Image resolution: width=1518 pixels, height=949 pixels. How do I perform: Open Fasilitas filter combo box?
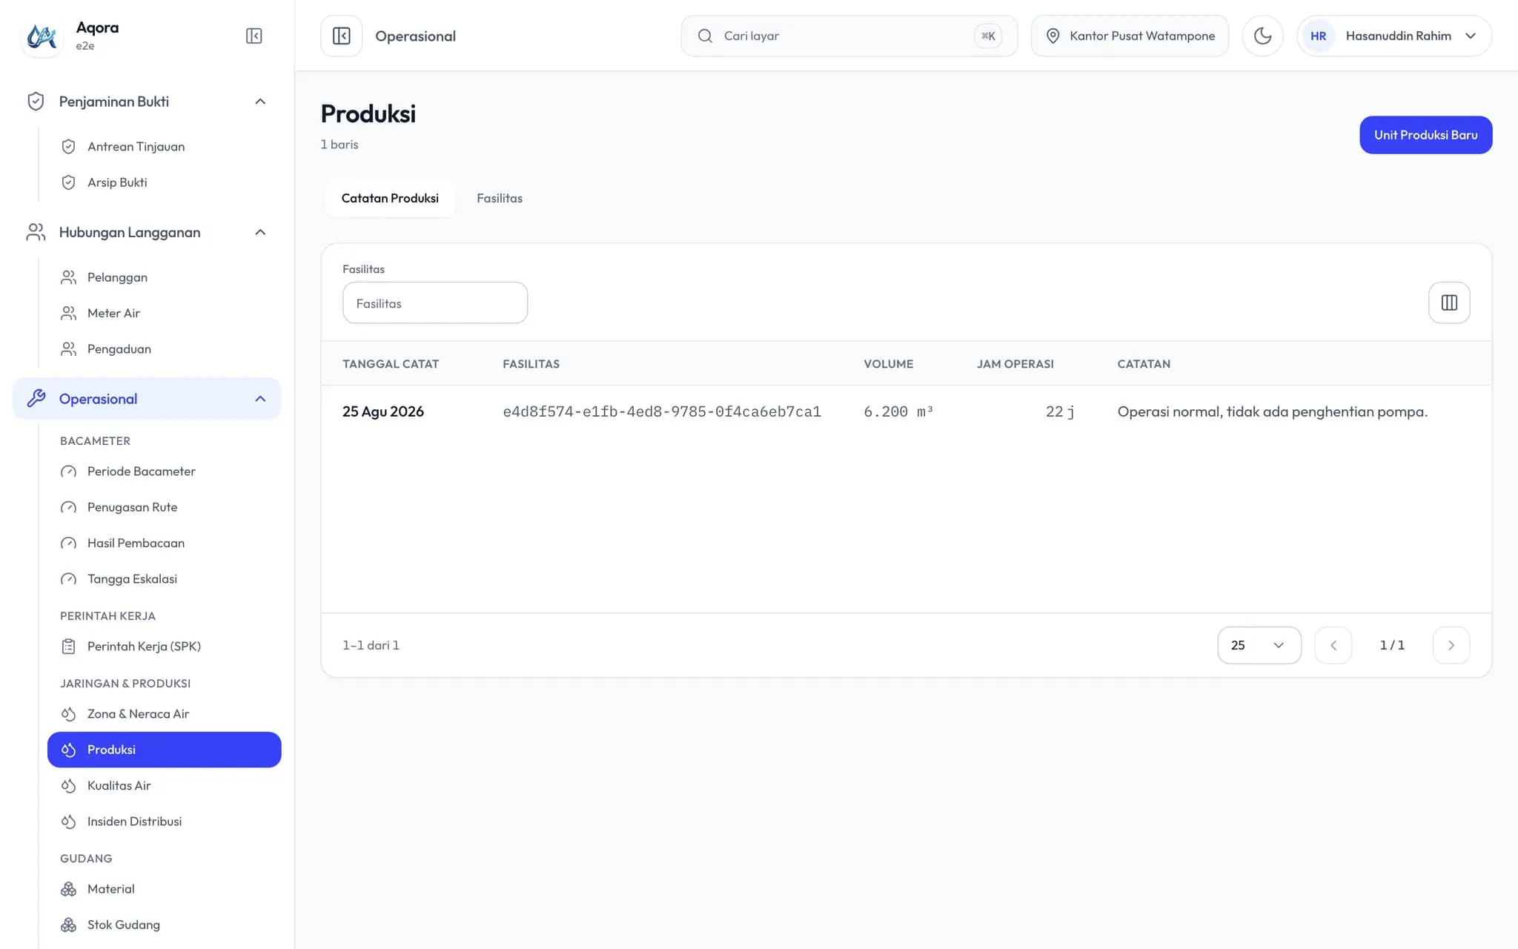coord(435,302)
